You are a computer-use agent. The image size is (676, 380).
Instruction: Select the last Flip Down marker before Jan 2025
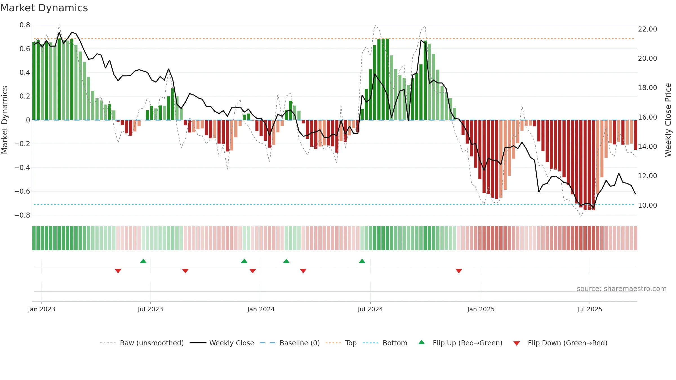pyautogui.click(x=459, y=271)
